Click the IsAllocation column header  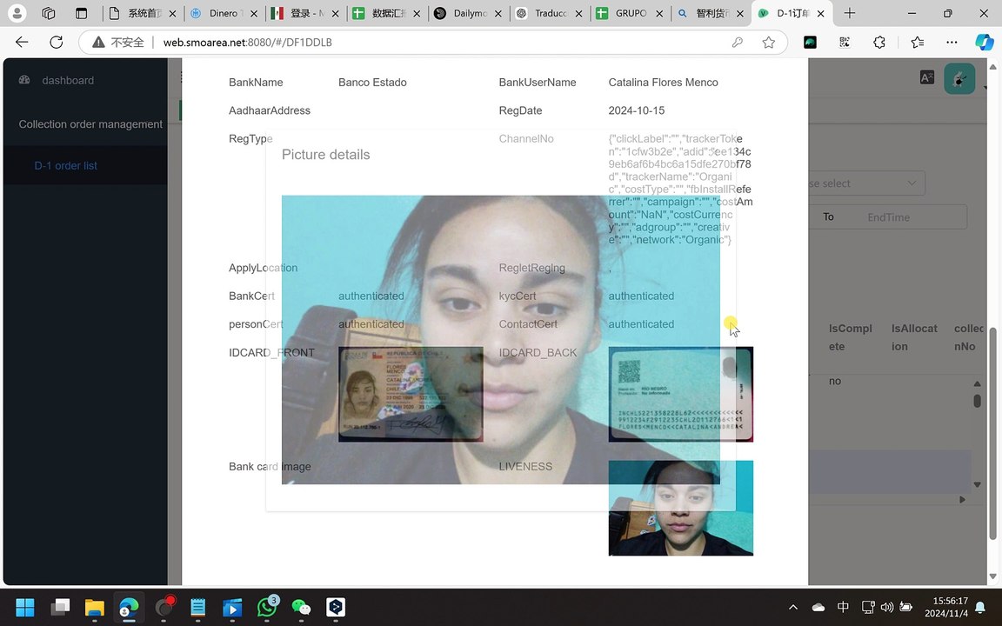[914, 337]
